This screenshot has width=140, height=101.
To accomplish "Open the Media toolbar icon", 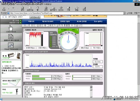I will 61,9.
